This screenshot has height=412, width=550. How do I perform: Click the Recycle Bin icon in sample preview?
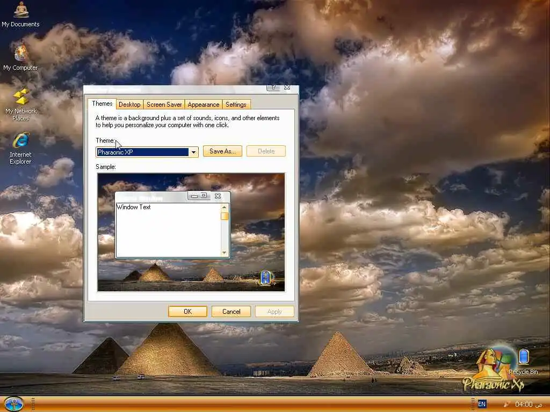(266, 277)
